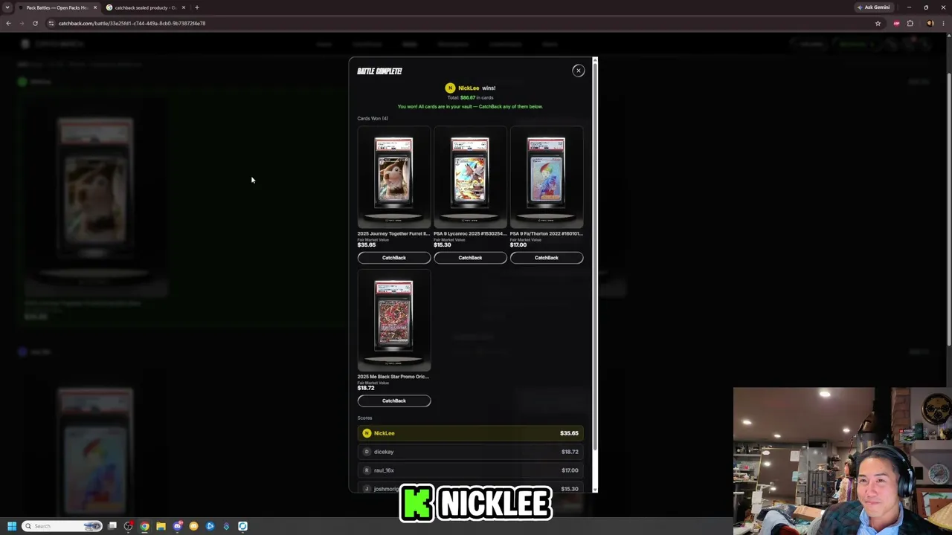Image resolution: width=952 pixels, height=535 pixels.
Task: Close the Pack Battles tab
Action: coord(95,7)
